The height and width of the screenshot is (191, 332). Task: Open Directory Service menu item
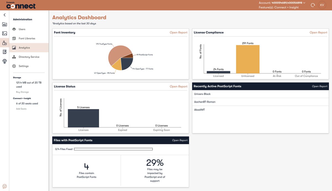[29, 57]
